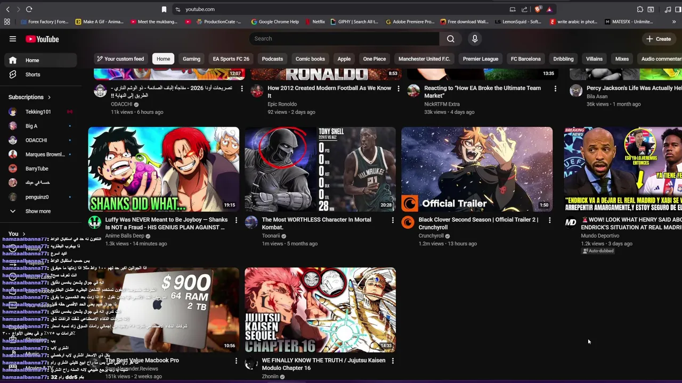Go back with the browser back arrow
This screenshot has width=682, height=383.
coord(7,9)
